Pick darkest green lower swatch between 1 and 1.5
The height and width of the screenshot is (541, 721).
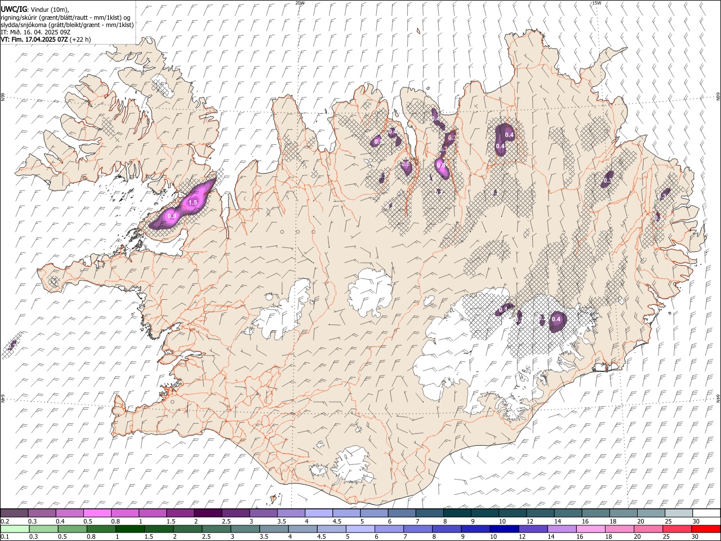[x=130, y=529]
